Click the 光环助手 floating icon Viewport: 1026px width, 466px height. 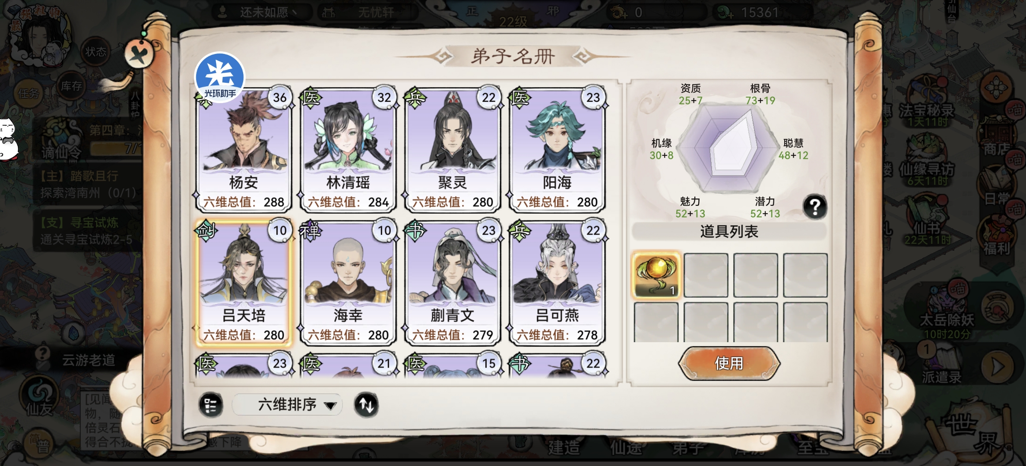coord(220,78)
